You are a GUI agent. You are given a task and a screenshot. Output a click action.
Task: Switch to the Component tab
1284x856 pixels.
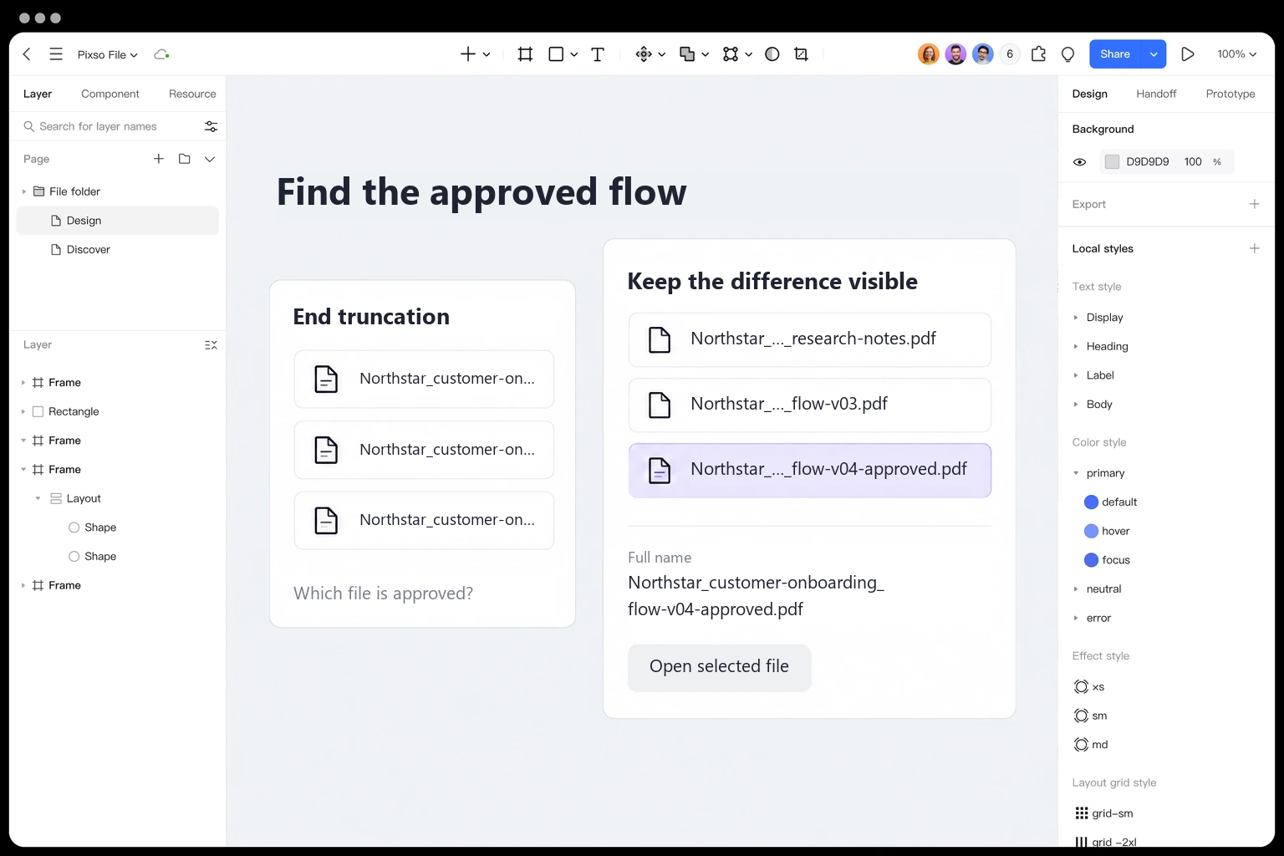110,94
